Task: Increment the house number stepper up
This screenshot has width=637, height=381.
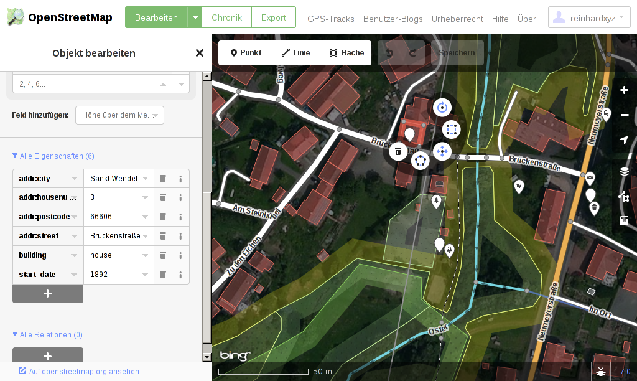Action: pos(162,84)
